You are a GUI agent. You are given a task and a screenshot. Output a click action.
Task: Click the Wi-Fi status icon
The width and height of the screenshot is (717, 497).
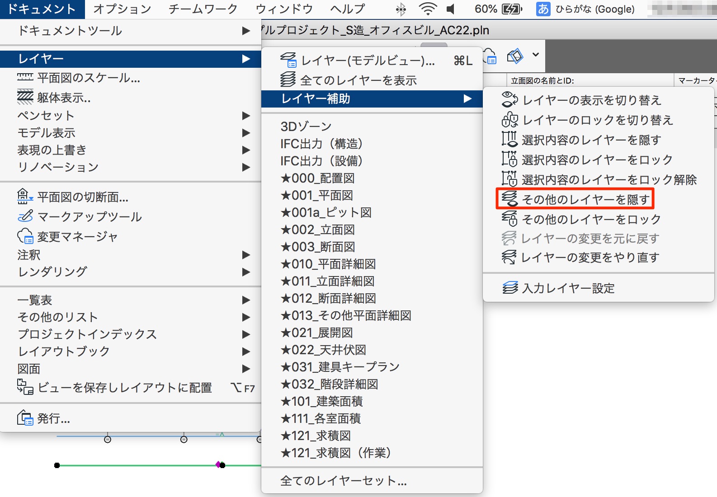[x=427, y=9]
